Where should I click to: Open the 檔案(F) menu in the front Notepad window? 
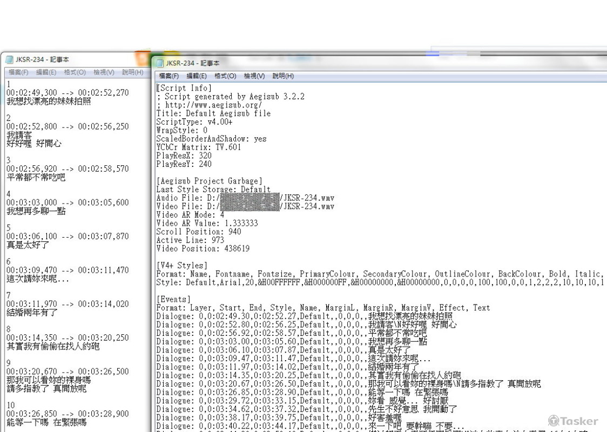click(168, 76)
